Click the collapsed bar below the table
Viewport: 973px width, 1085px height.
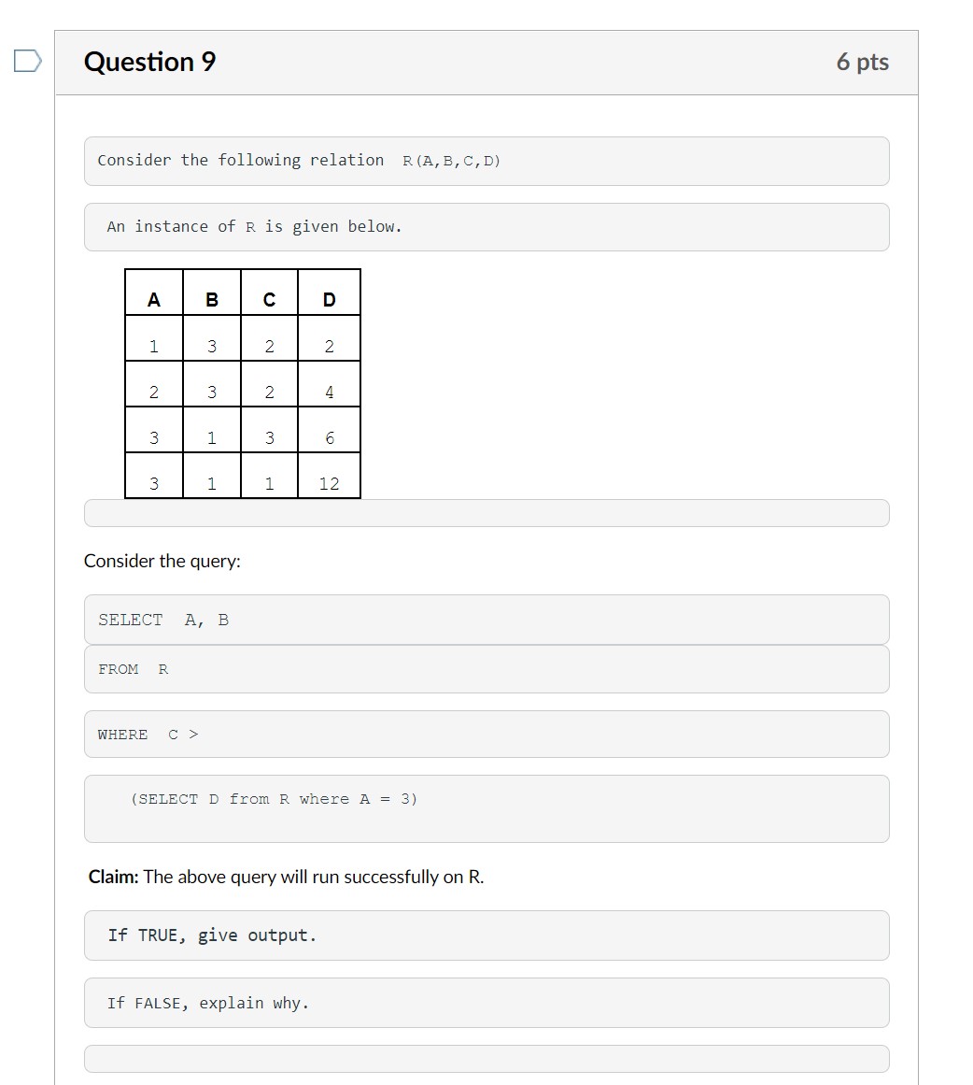click(x=486, y=512)
